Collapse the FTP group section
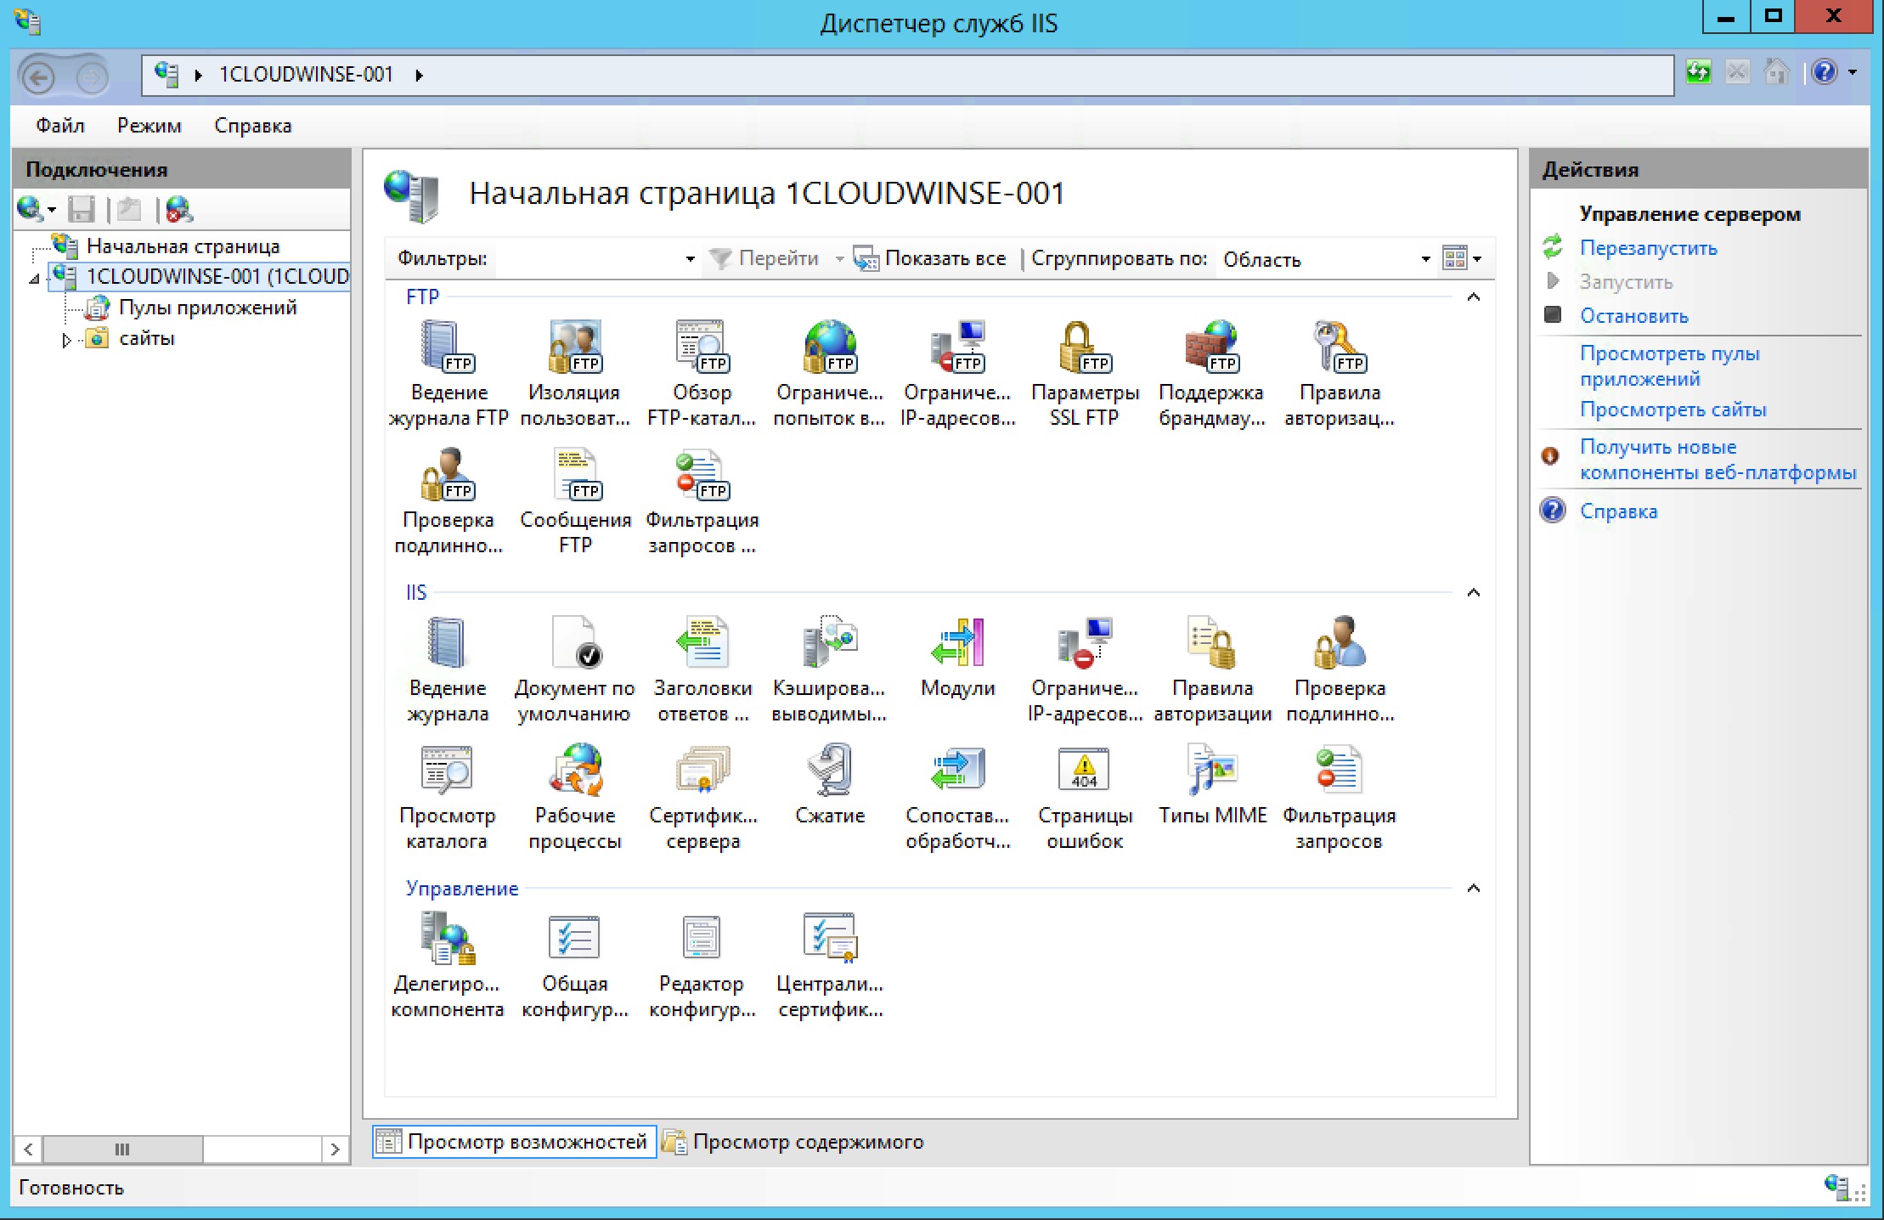Image resolution: width=1884 pixels, height=1220 pixels. tap(1474, 297)
